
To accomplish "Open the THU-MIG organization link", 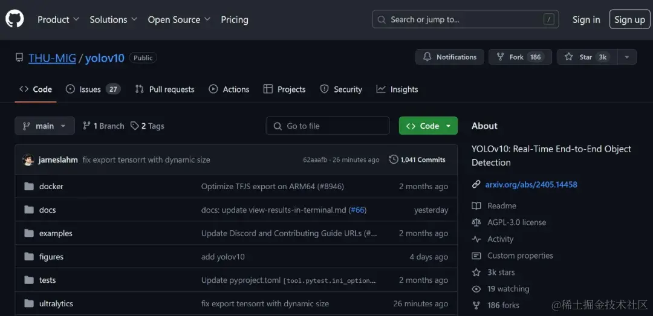I will [x=52, y=58].
